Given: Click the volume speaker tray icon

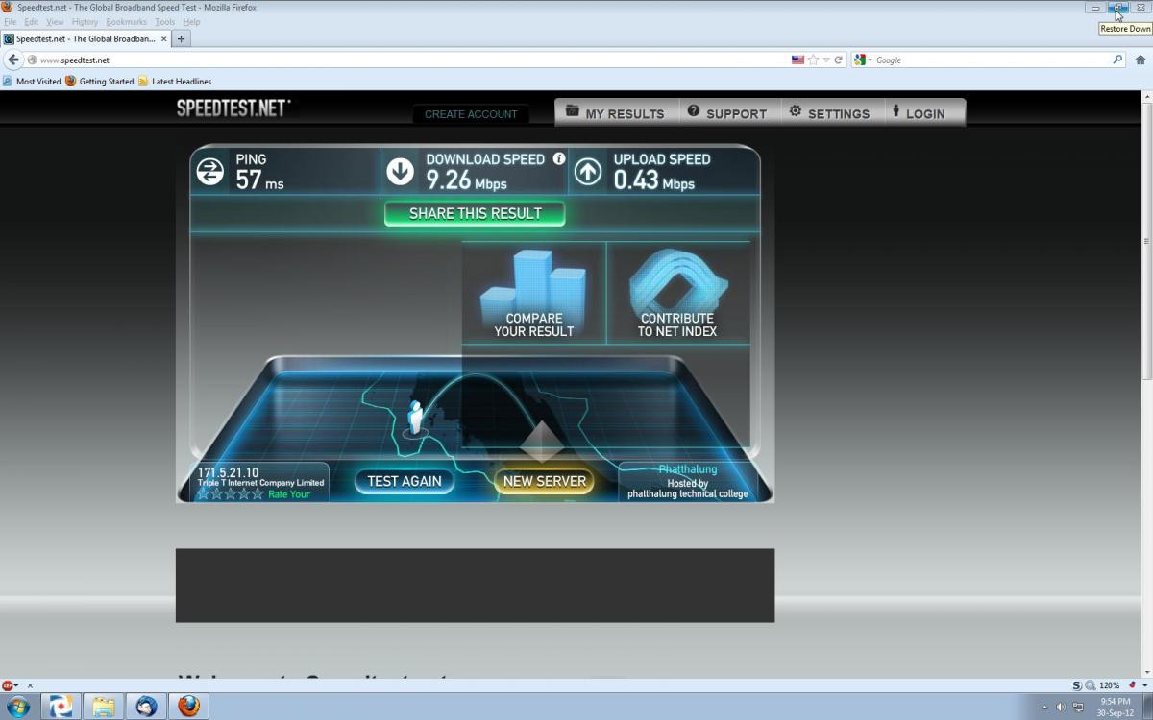Looking at the screenshot, I should 1061,707.
